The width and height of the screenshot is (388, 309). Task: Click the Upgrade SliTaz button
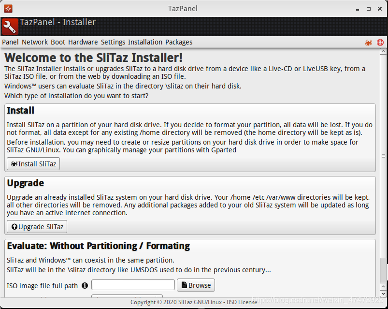[37, 226]
